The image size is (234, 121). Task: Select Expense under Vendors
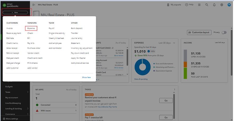pyautogui.click(x=31, y=28)
